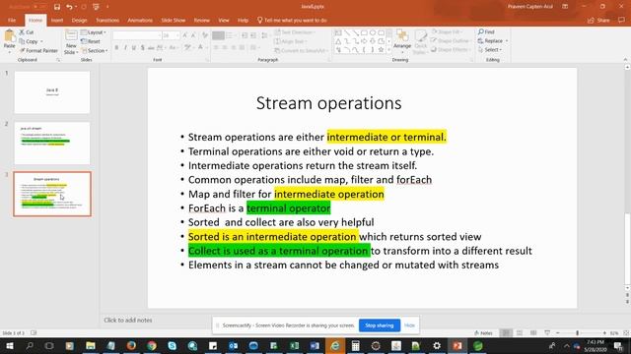Switch to Reading view icon
631x354 pixels.
point(533,332)
